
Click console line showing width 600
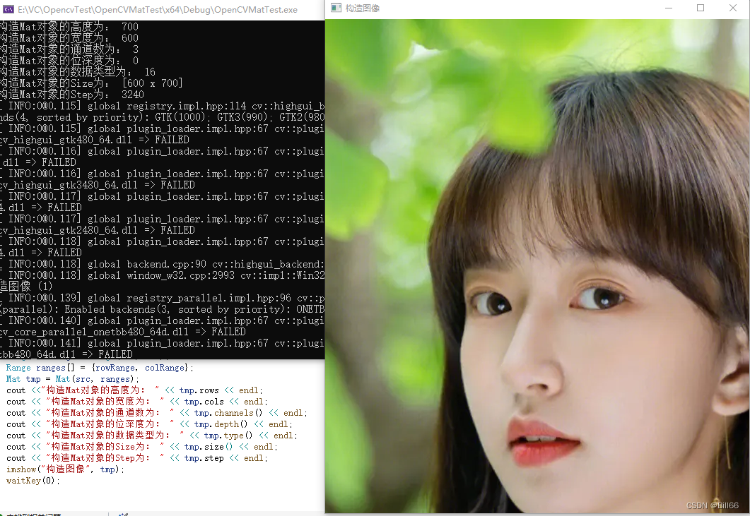pyautogui.click(x=69, y=38)
